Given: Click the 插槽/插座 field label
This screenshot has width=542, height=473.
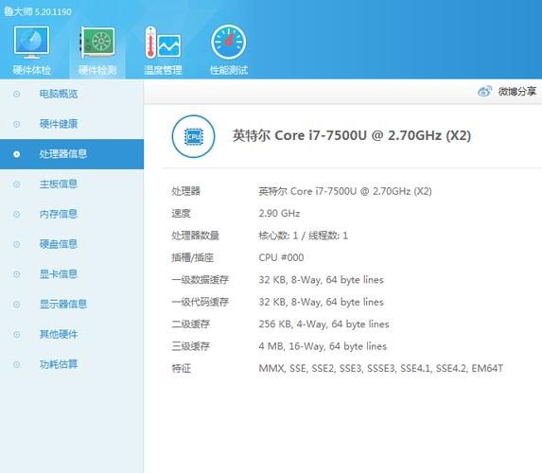Looking at the screenshot, I should 193,257.
